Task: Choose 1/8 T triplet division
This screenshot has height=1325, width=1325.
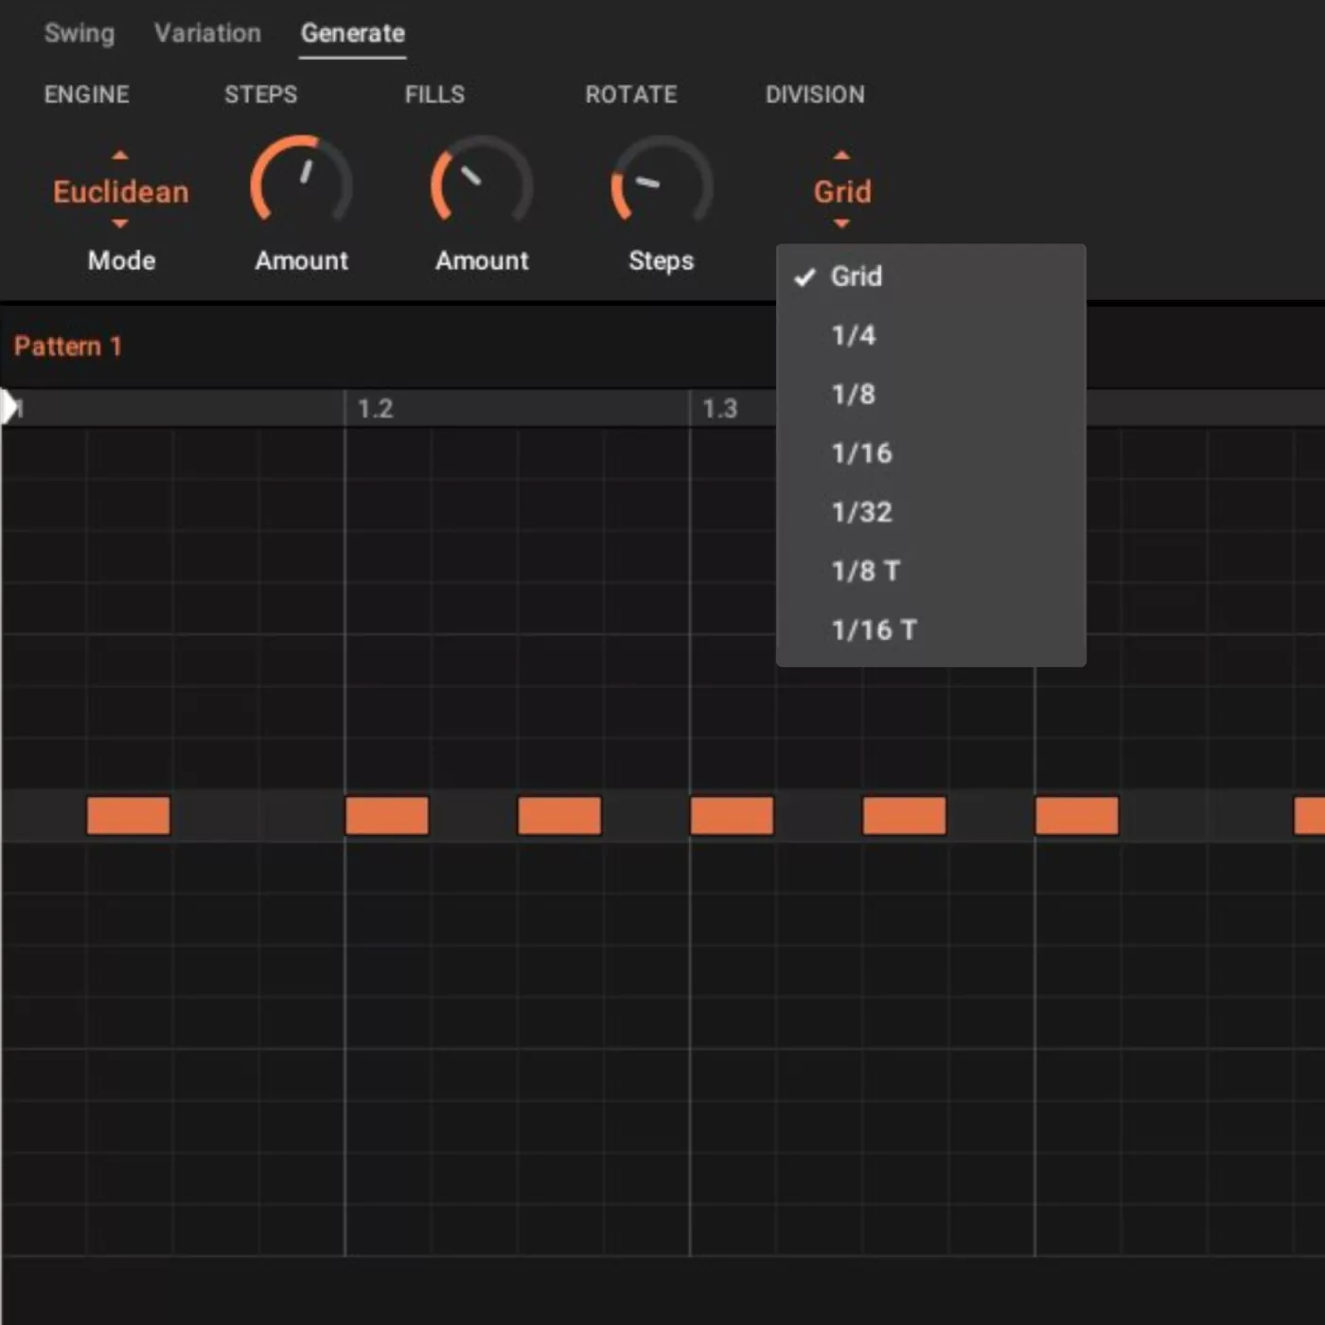Action: (931, 571)
